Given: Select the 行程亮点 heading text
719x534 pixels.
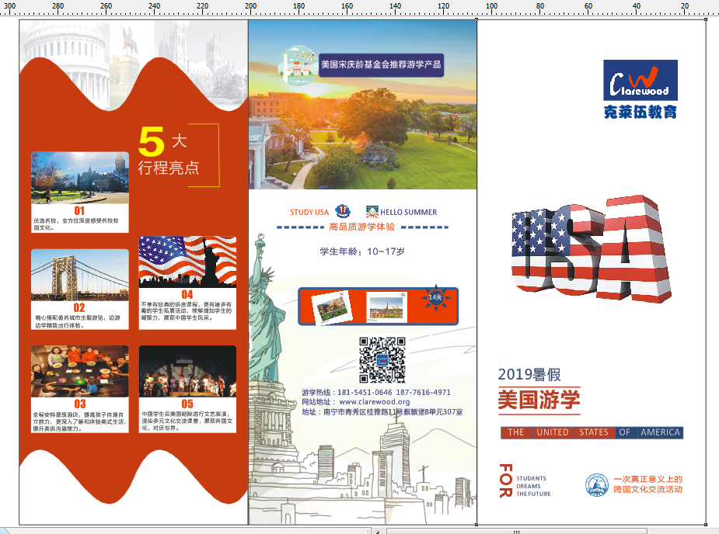Looking at the screenshot, I should click(x=169, y=168).
